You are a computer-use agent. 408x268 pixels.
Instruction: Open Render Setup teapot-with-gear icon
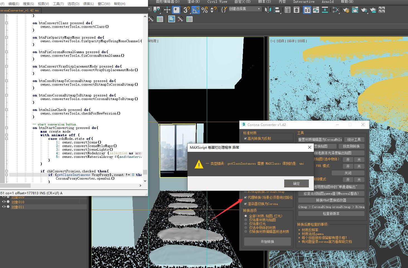click(x=346, y=10)
